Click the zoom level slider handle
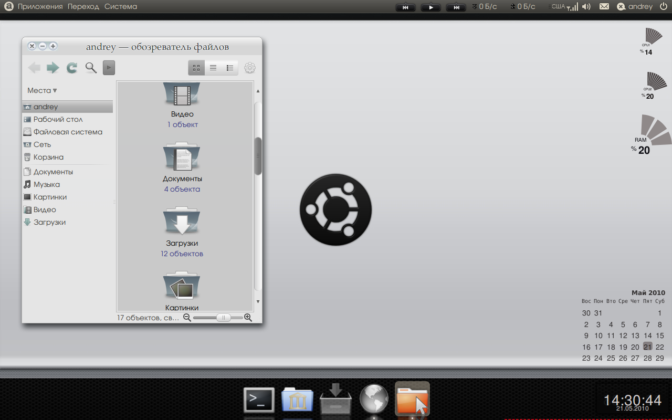 click(224, 318)
